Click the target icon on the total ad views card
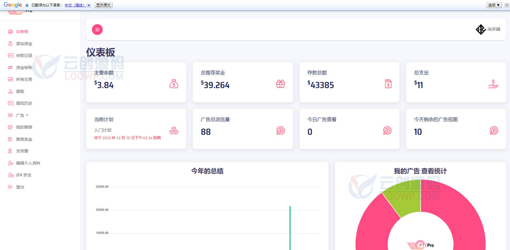Viewport: 510px width, 250px height. 280,131
